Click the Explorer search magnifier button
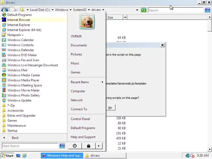212x159 pixels. [207, 10]
